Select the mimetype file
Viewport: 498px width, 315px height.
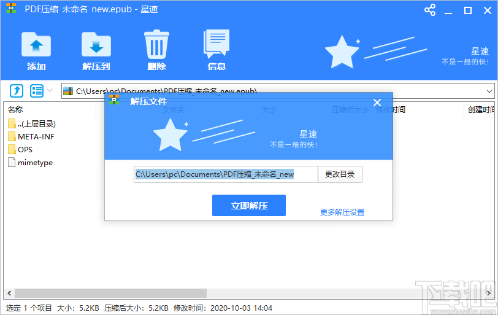tap(30, 163)
